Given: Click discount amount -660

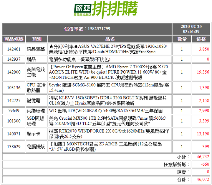Looking at the screenshot, I should click(x=205, y=164).
